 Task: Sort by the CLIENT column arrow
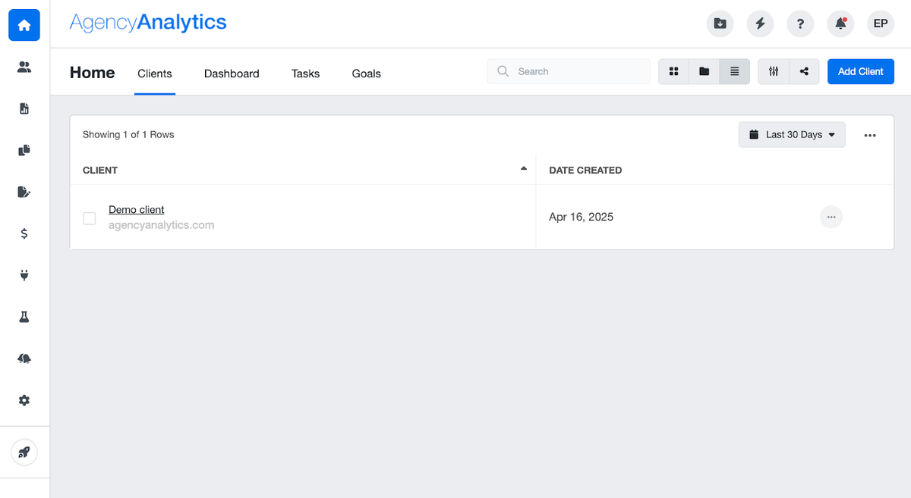[x=524, y=168]
